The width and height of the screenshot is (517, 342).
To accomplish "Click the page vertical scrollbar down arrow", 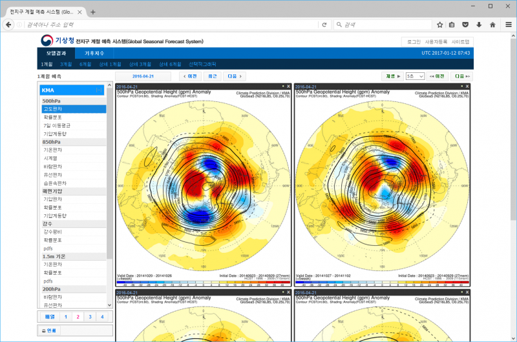I will coord(513,338).
